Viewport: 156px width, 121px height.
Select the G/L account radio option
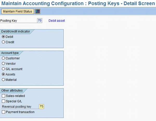point(3,69)
